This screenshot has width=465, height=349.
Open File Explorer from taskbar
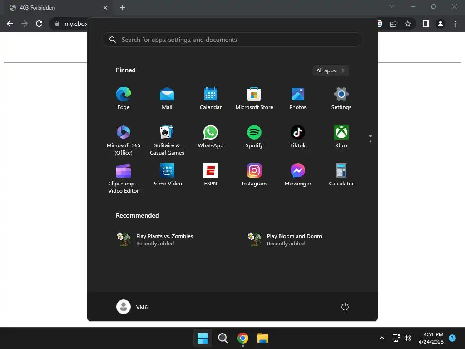pos(263,338)
